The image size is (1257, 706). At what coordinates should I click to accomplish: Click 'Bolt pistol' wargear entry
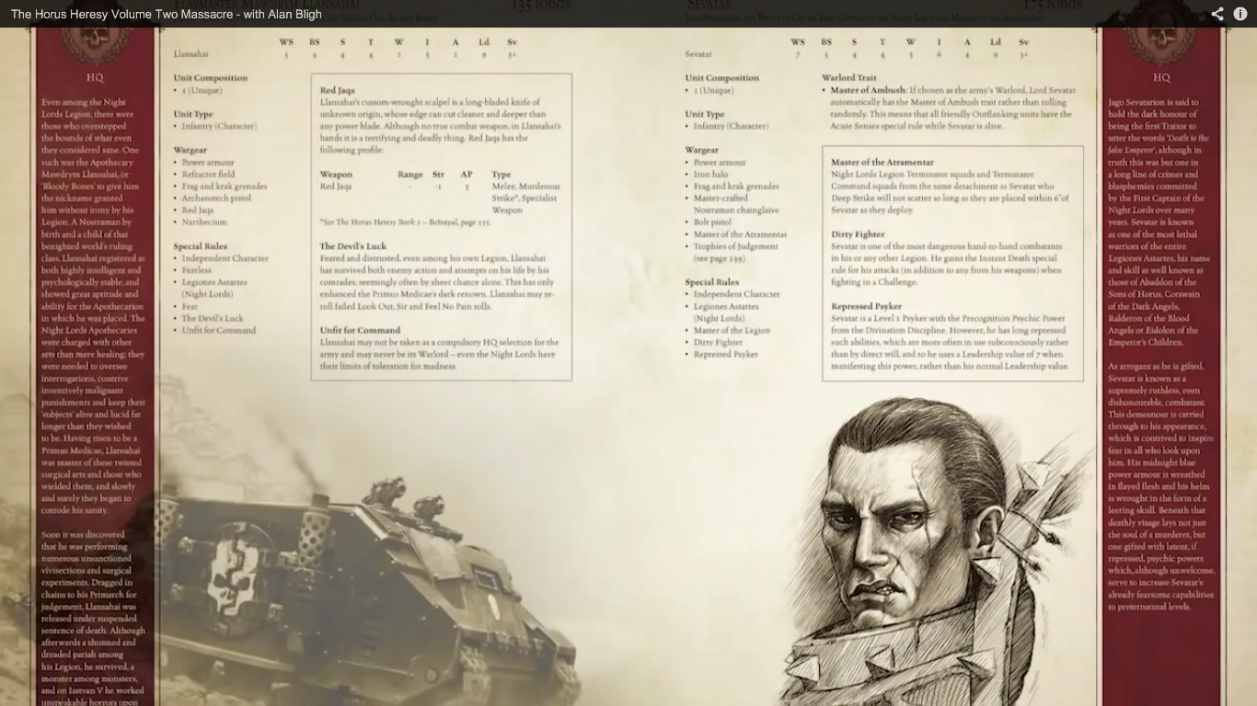(x=712, y=222)
